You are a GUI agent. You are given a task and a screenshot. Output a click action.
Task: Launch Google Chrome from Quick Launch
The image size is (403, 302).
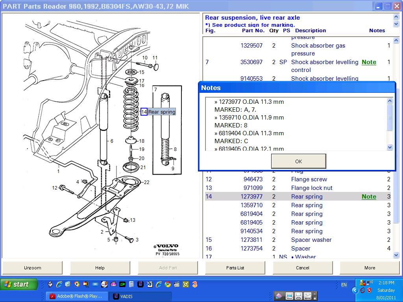pos(168,284)
